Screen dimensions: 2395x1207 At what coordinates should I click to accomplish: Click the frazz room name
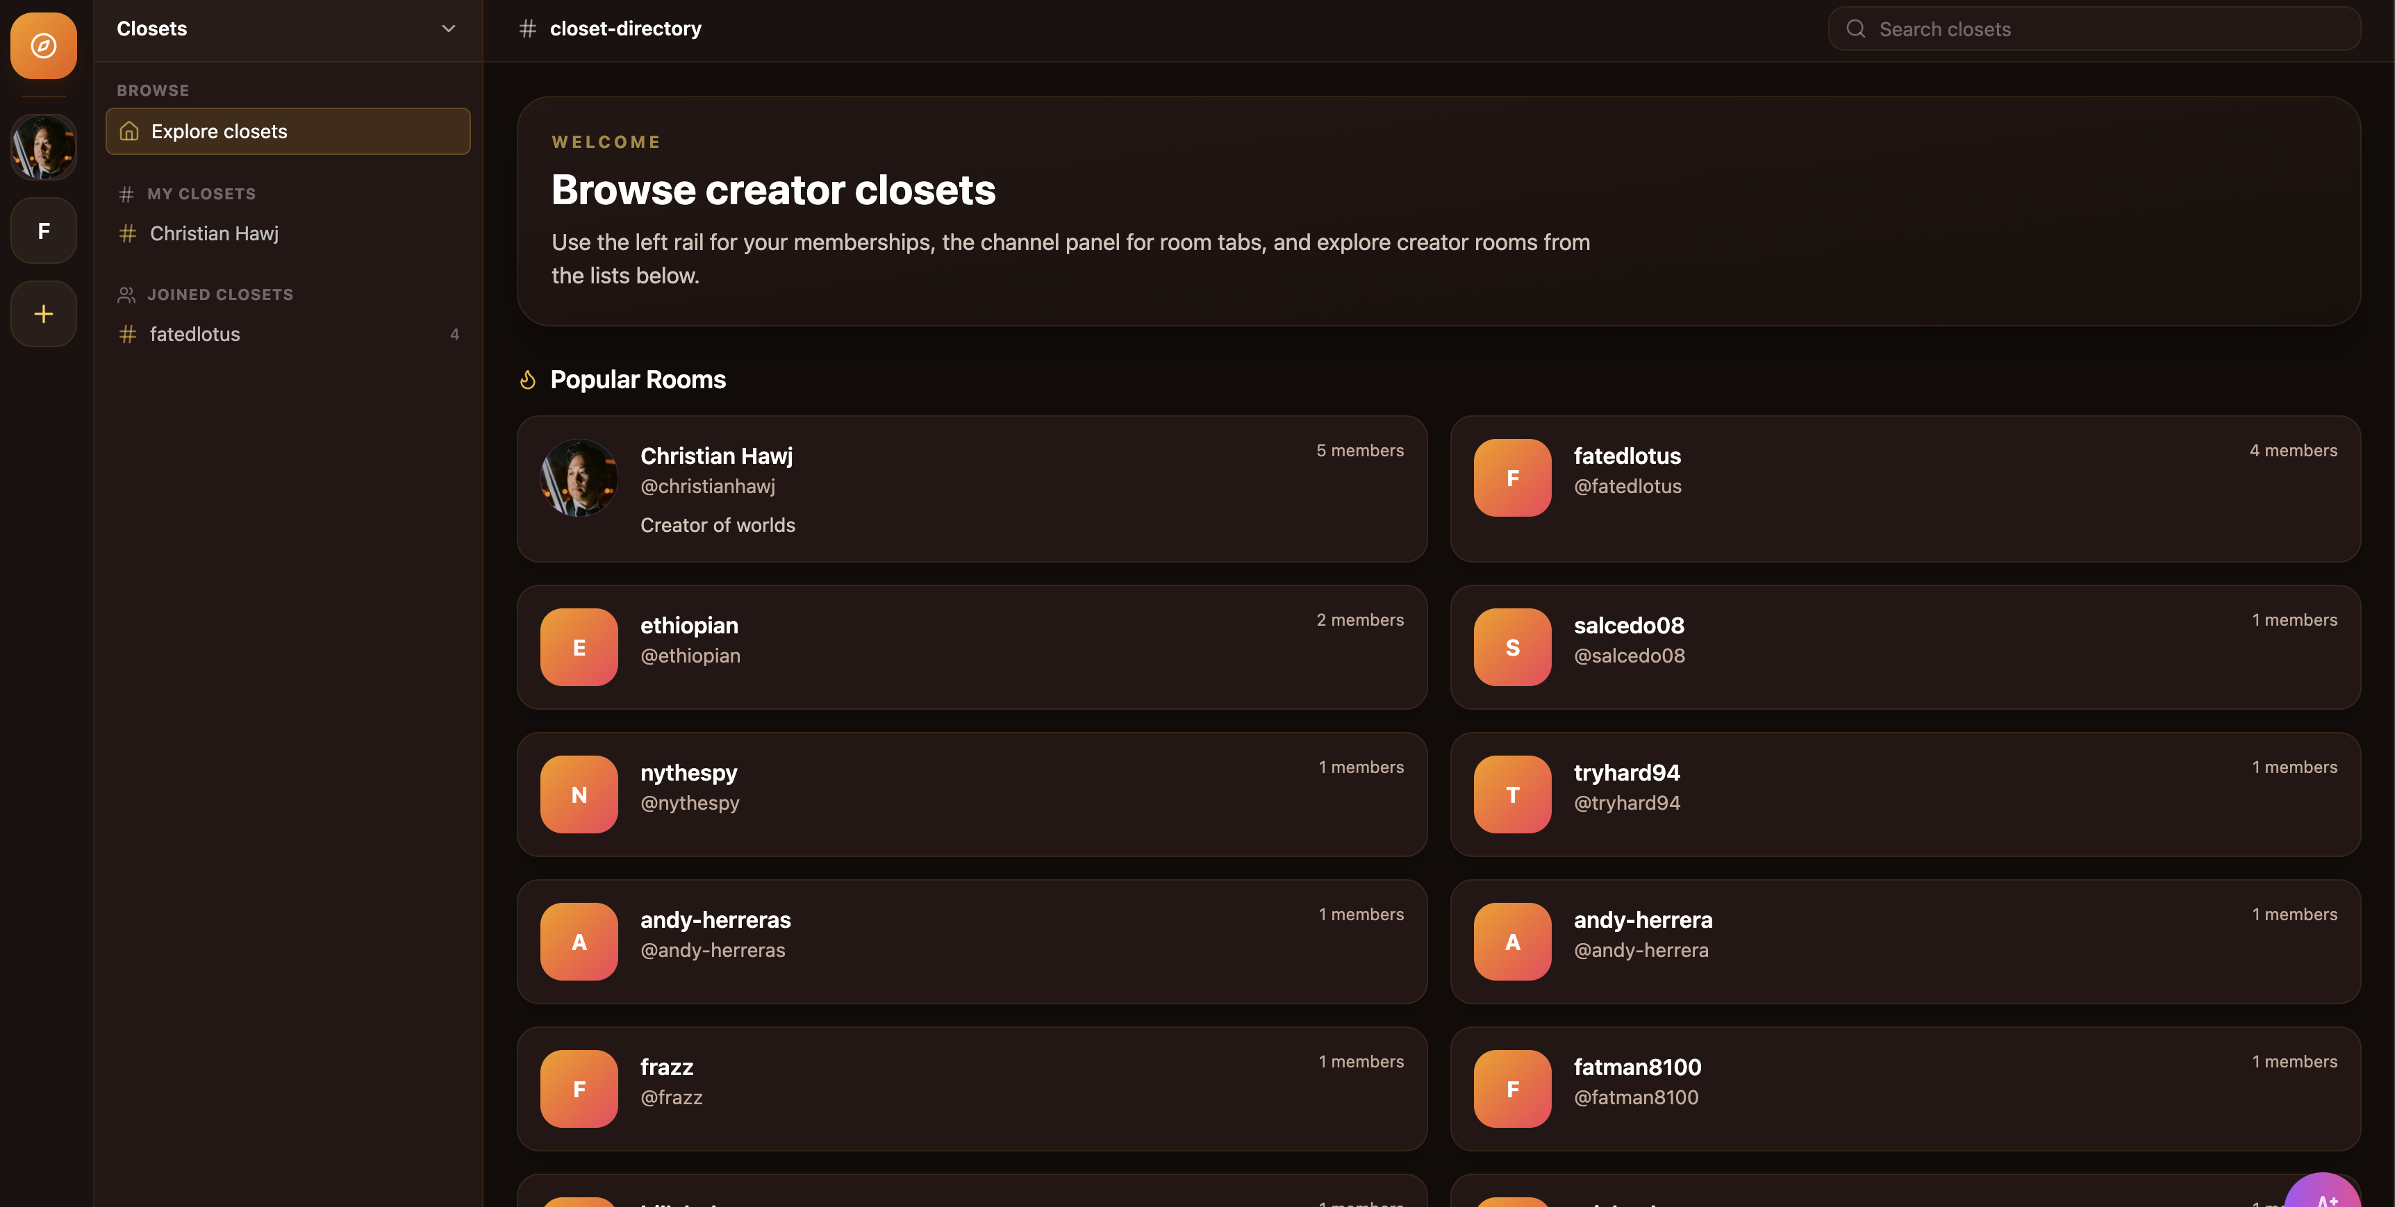point(667,1067)
